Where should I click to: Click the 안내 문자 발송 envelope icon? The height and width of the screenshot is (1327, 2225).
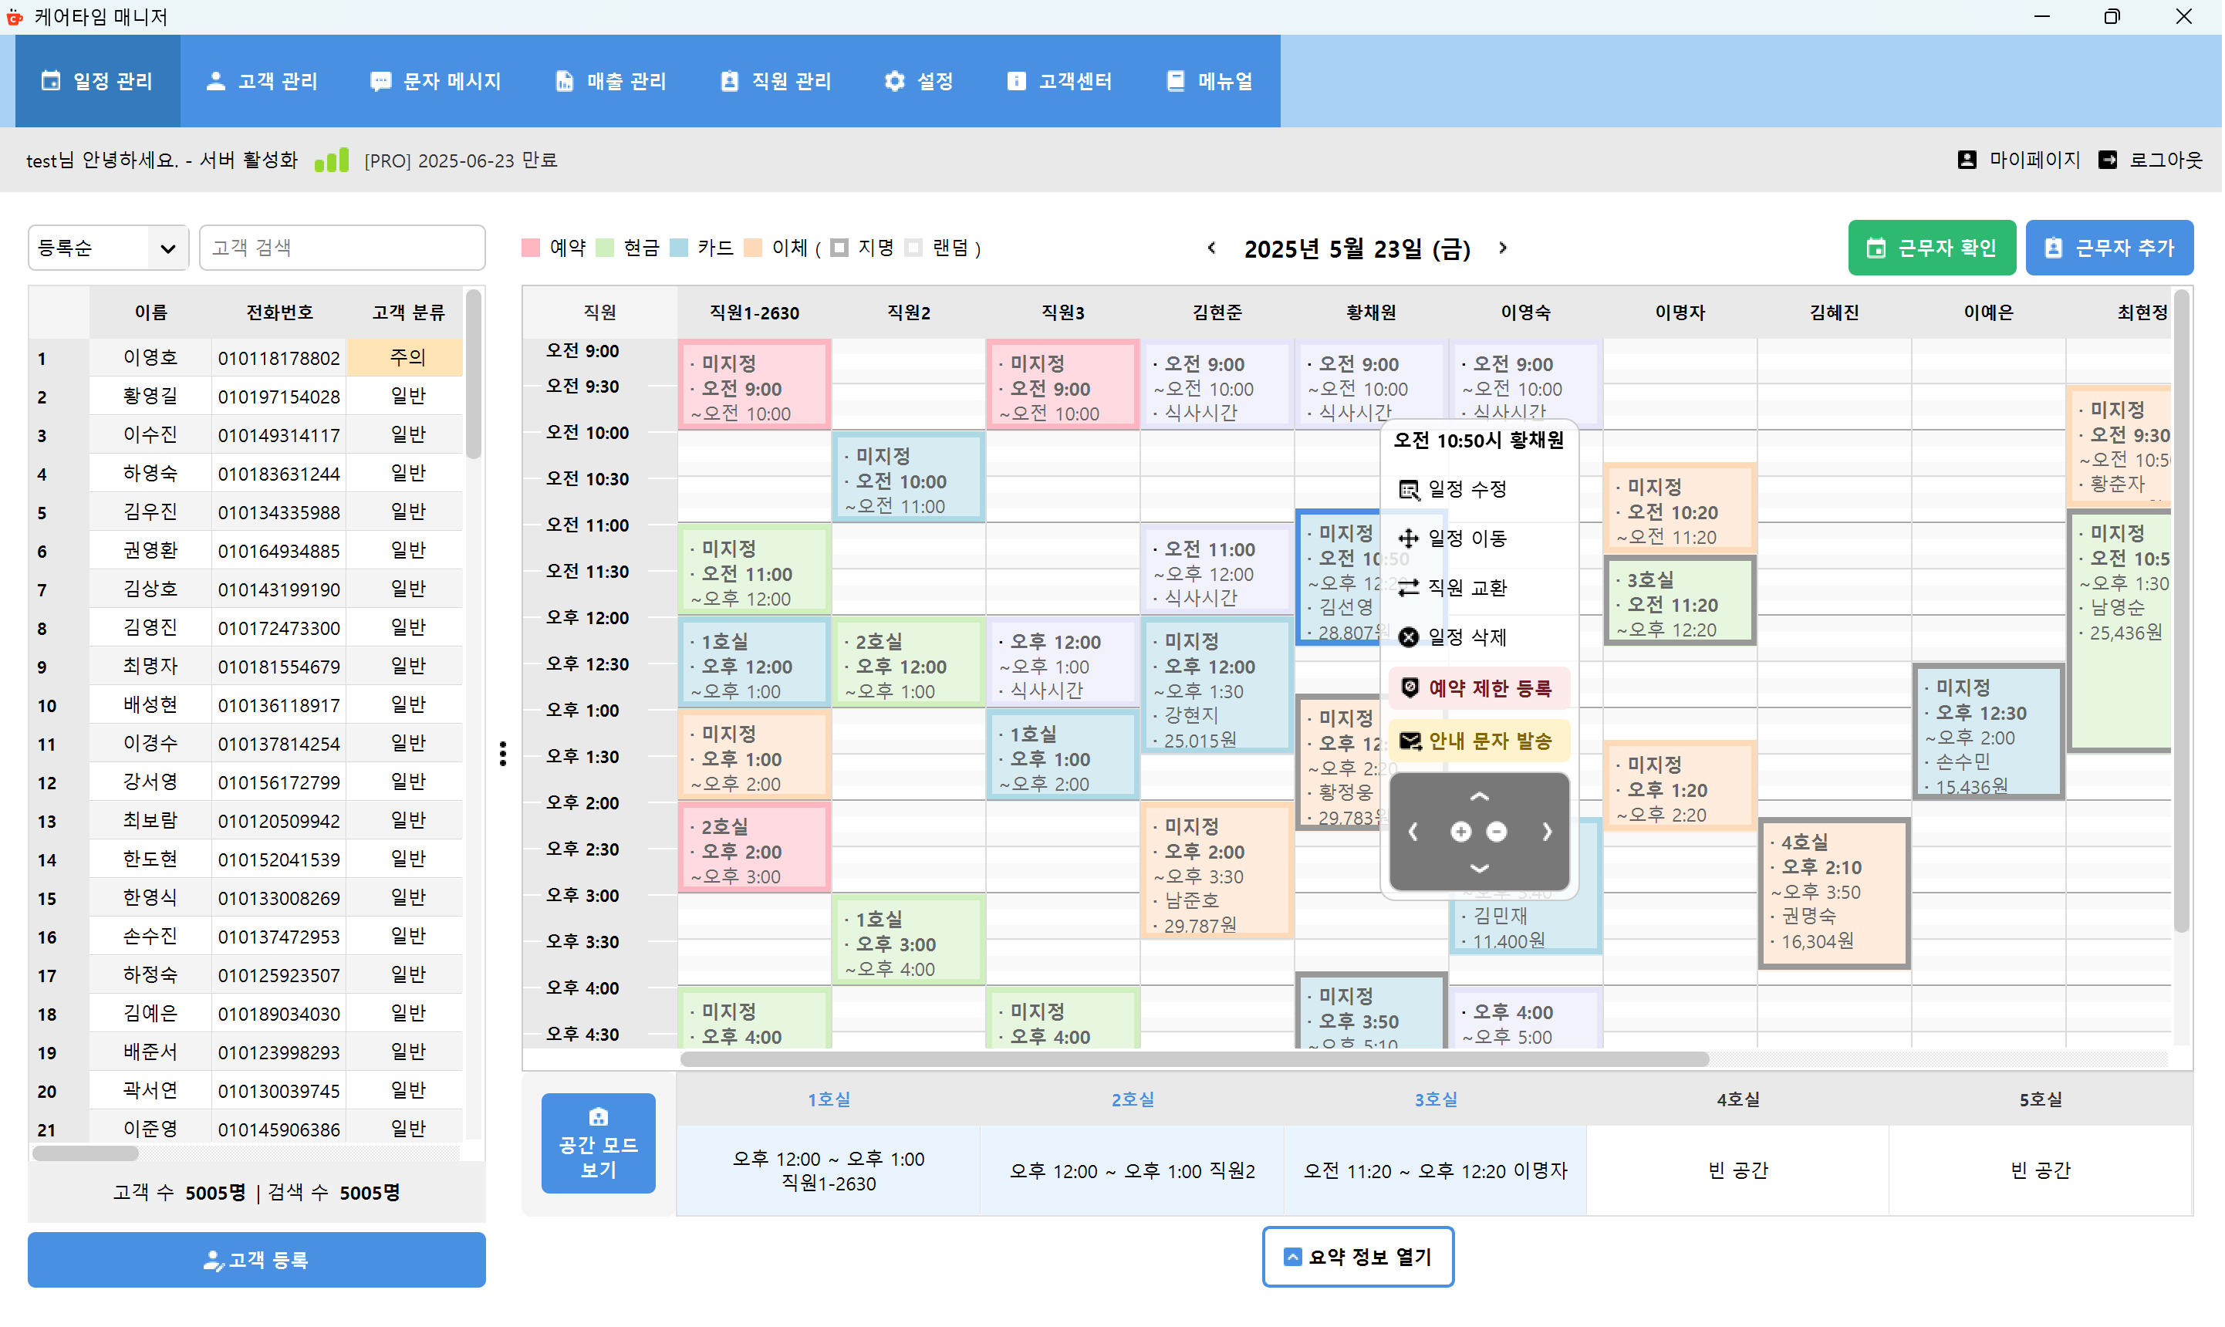(x=1410, y=741)
